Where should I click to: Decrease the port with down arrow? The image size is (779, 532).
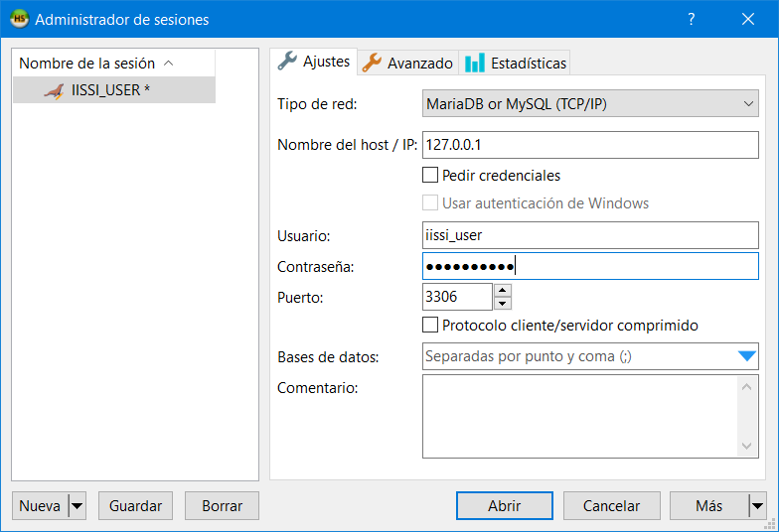pos(503,304)
